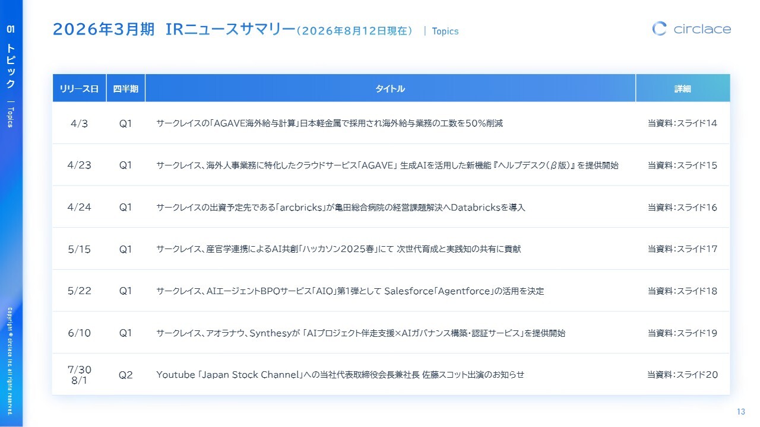
Task: Select the 5/15 release date cell
Action: [79, 249]
